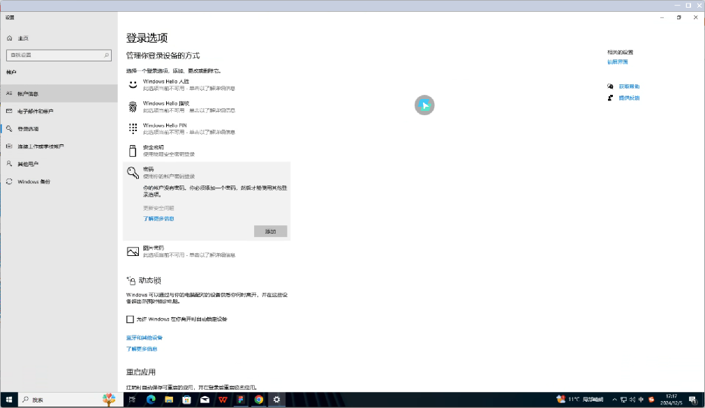This screenshot has width=705, height=408.
Task: Open Microsoft Store from the taskbar
Action: click(x=186, y=400)
